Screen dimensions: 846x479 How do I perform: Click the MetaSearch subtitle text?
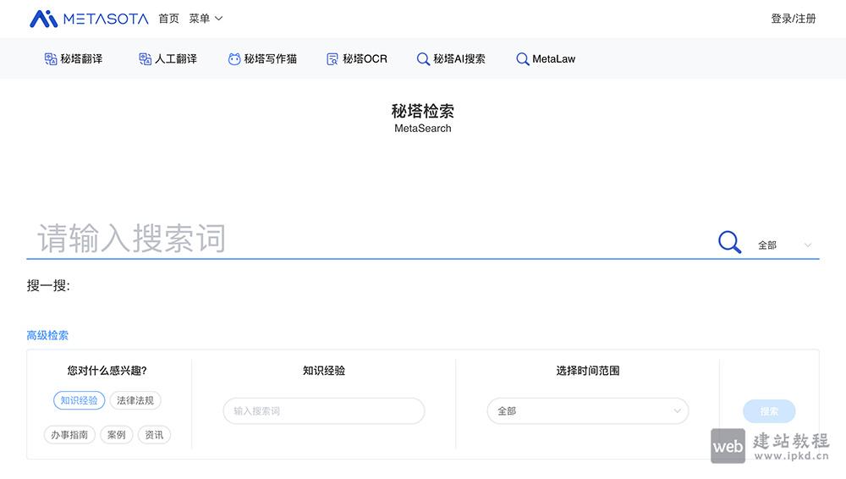(x=423, y=129)
